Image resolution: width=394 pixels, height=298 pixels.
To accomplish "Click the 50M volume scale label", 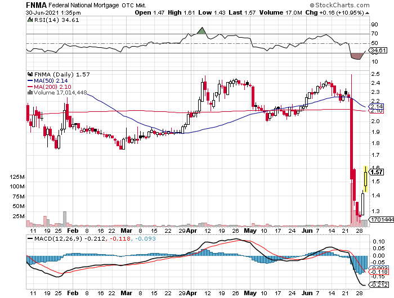I will [x=19, y=206].
